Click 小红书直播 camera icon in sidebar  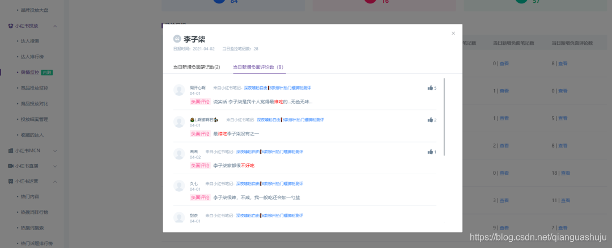(11, 166)
